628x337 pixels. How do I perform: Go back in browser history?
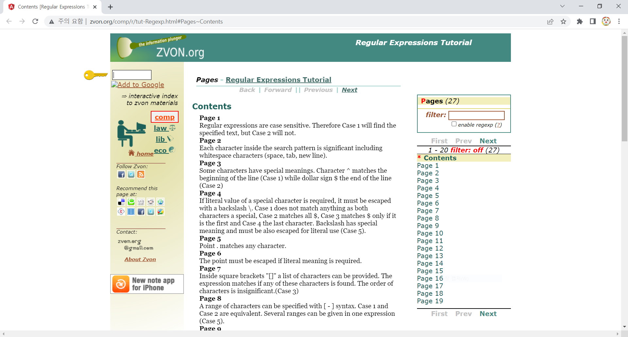pos(9,21)
